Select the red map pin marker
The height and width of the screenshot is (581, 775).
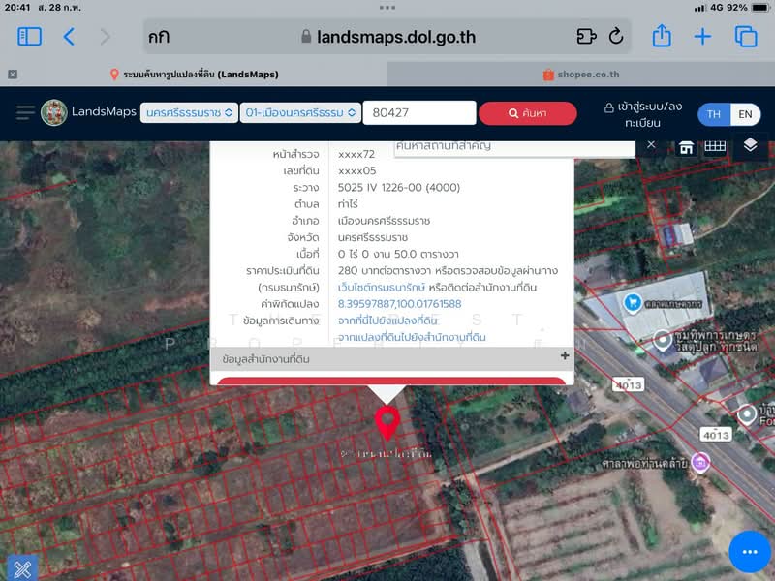point(387,423)
